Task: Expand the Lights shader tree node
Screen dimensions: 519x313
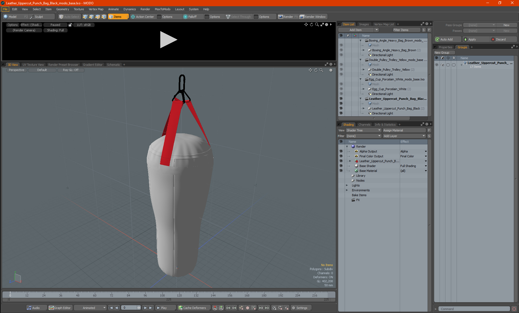Action: point(347,185)
